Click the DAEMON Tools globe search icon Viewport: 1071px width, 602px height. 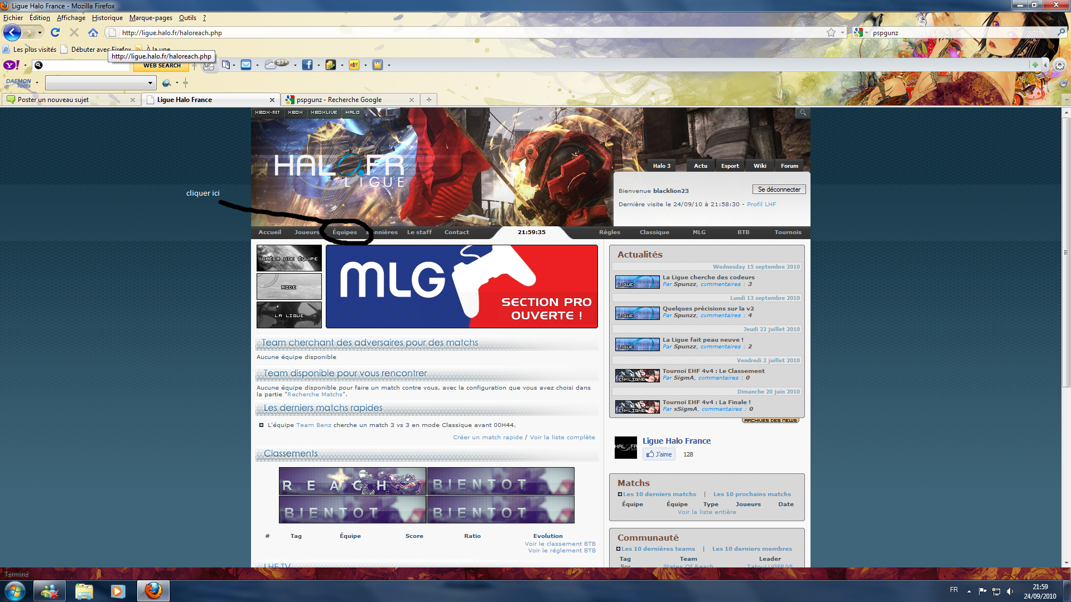pos(166,83)
